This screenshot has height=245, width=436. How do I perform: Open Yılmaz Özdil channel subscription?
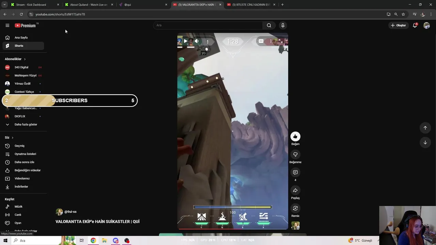(x=23, y=84)
